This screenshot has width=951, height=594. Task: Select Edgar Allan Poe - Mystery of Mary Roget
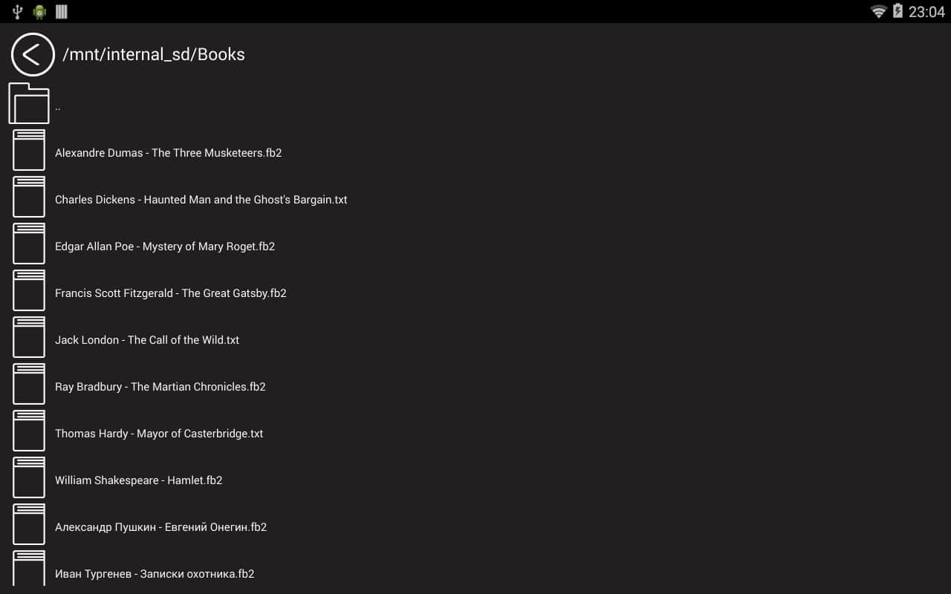164,247
